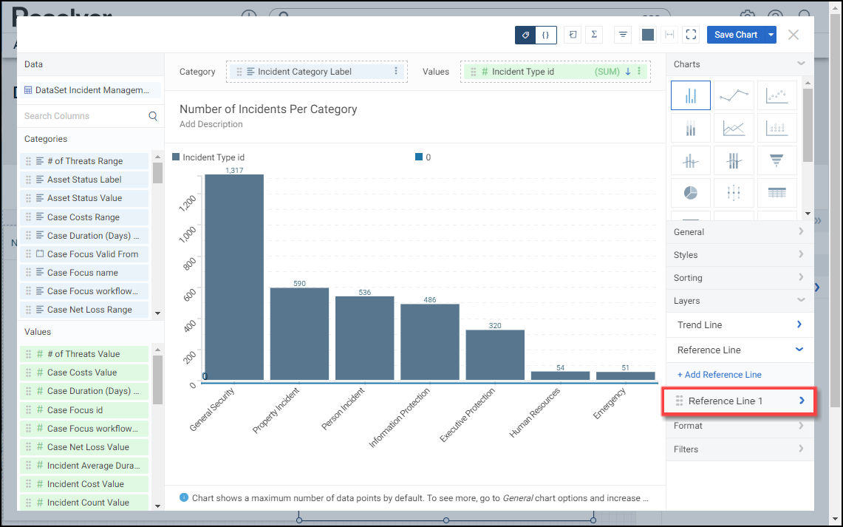Click into the Search Columns field
Image resolution: width=843 pixels, height=527 pixels.
(x=81, y=116)
